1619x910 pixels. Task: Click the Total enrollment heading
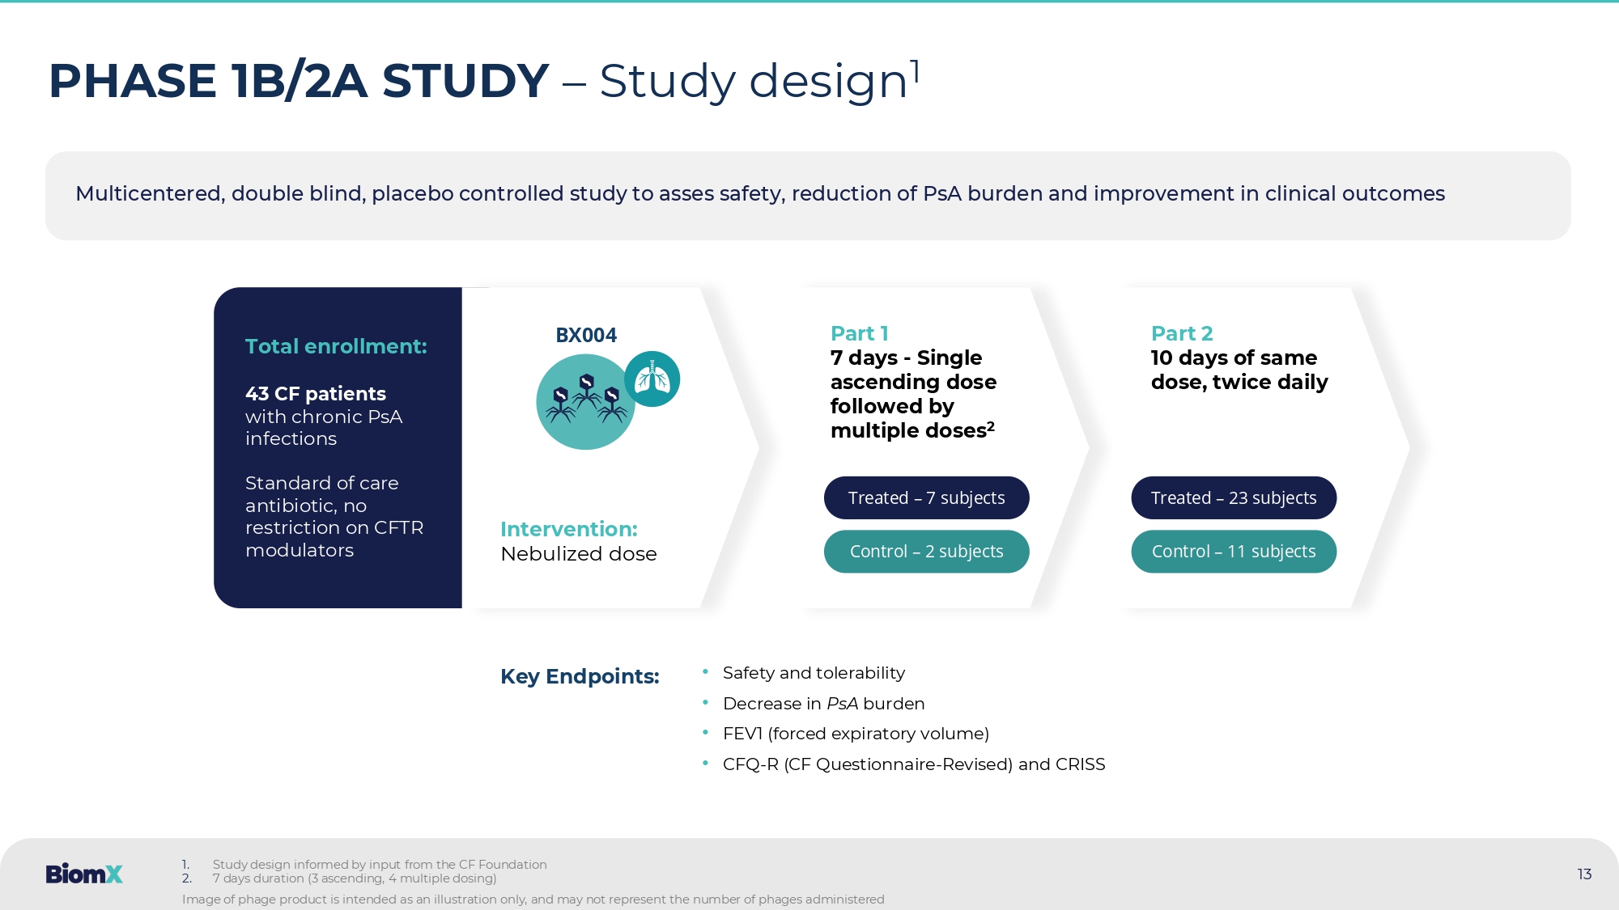(336, 346)
